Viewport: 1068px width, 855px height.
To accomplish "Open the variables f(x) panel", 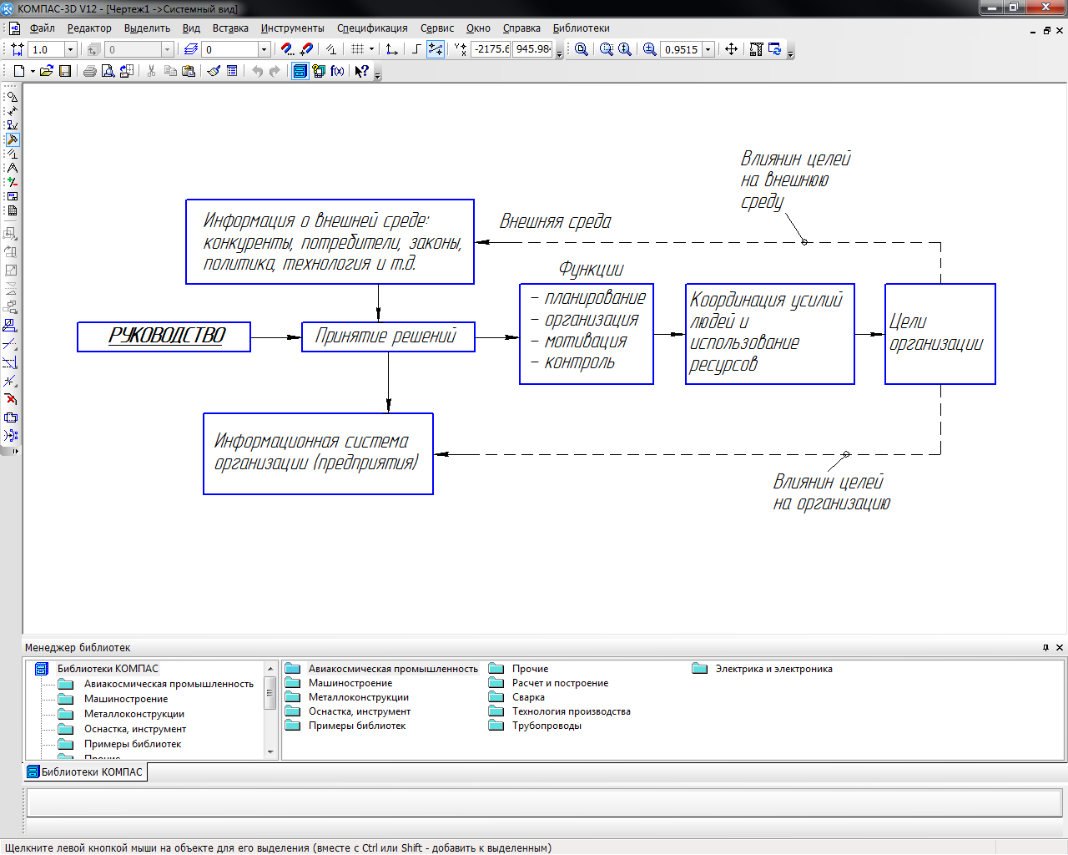I will coord(337,71).
